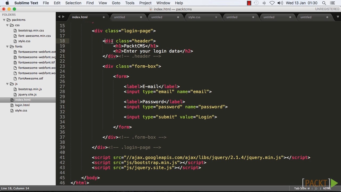Click the Time Machine icon in menu bar
Image resolution: width=341 pixels, height=192 pixels.
256,3
